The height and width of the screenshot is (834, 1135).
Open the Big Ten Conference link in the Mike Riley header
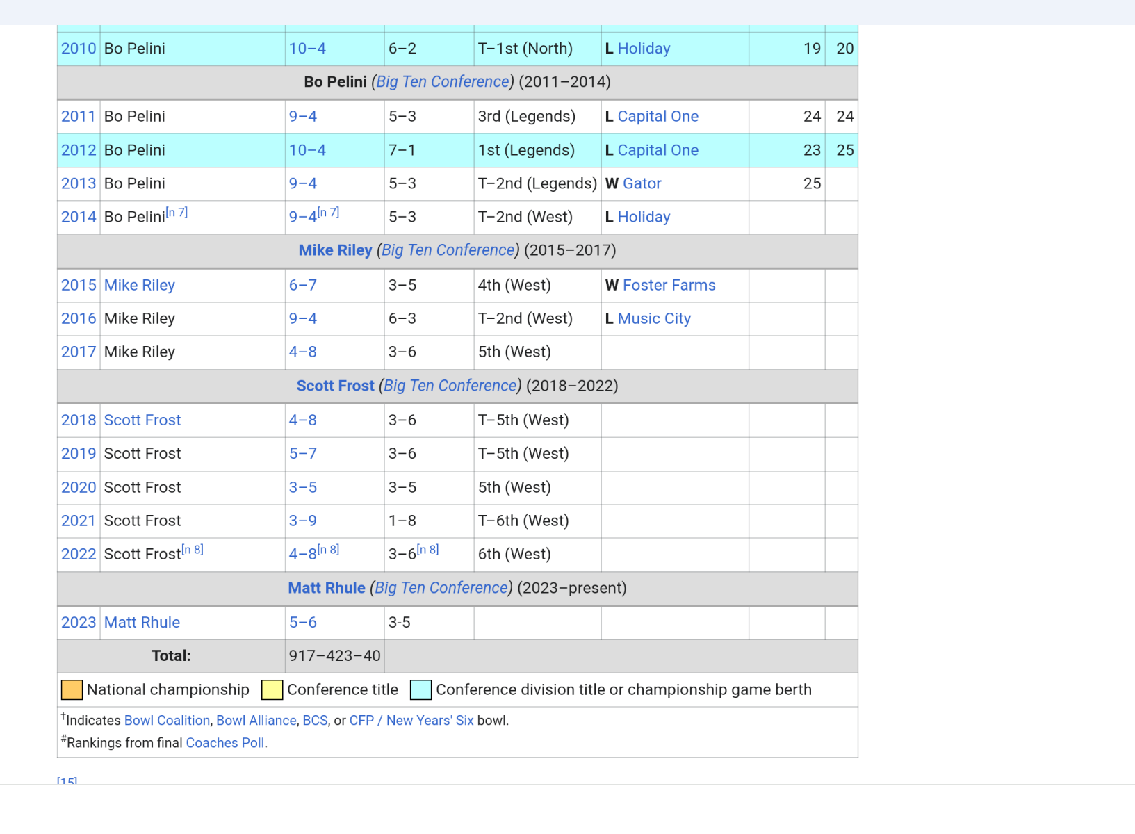[448, 250]
